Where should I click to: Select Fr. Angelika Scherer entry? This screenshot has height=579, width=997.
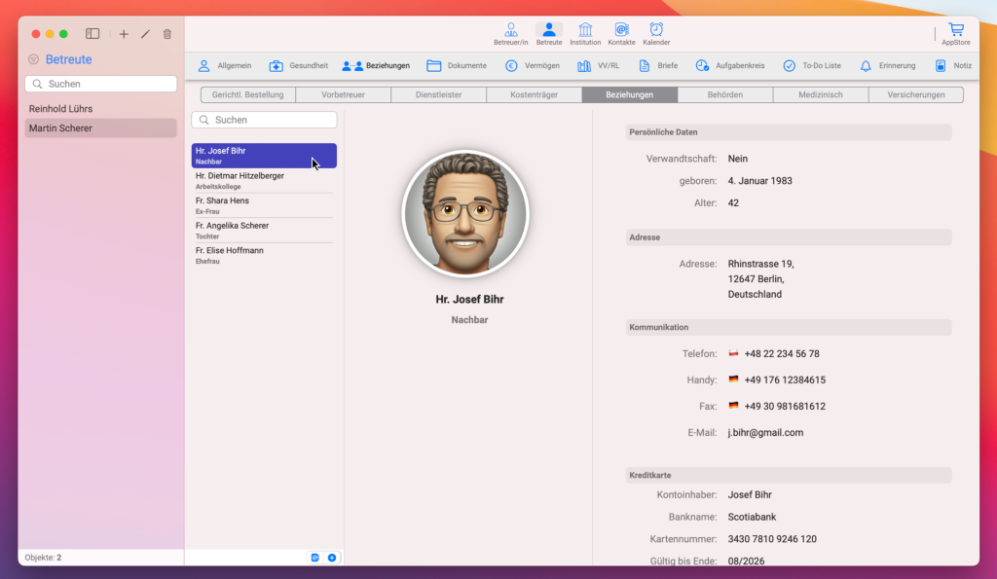pyautogui.click(x=264, y=230)
